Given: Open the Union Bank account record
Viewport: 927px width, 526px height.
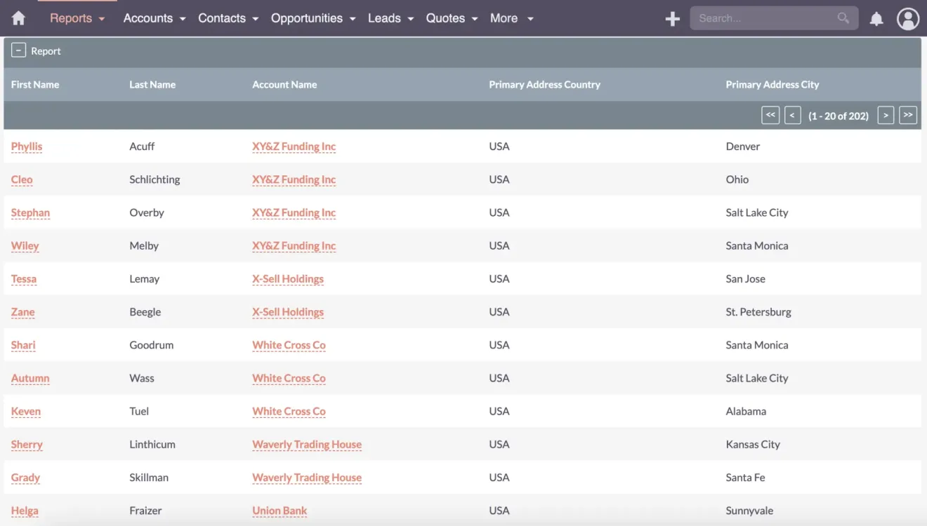Looking at the screenshot, I should click(280, 511).
